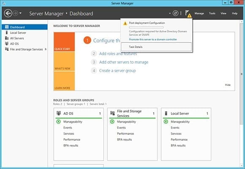Open AD DS Services
The width and height of the screenshot is (245, 169).
[69, 134]
